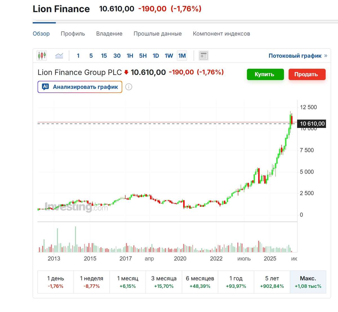Click the double chevron after Потоковый график

point(326,56)
